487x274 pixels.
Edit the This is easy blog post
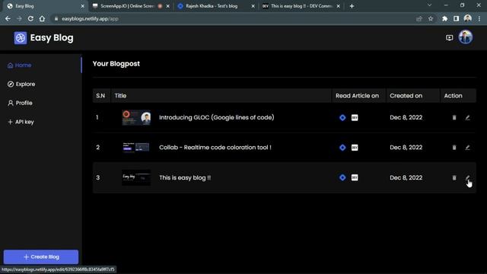point(467,177)
